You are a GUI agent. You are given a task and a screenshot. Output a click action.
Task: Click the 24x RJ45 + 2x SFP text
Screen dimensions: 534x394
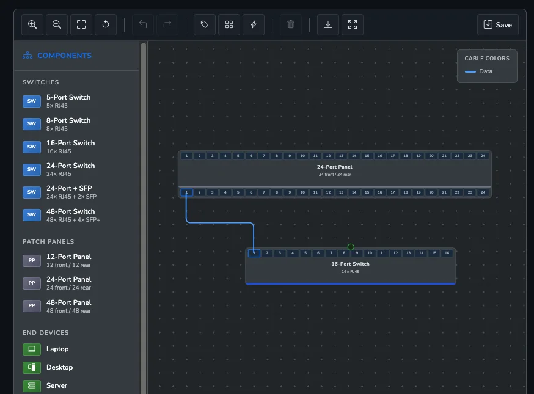tap(71, 197)
